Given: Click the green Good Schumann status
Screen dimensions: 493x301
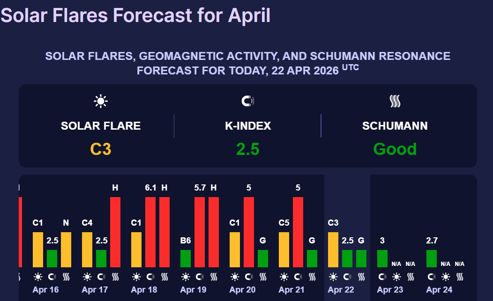Looking at the screenshot, I should [395, 149].
